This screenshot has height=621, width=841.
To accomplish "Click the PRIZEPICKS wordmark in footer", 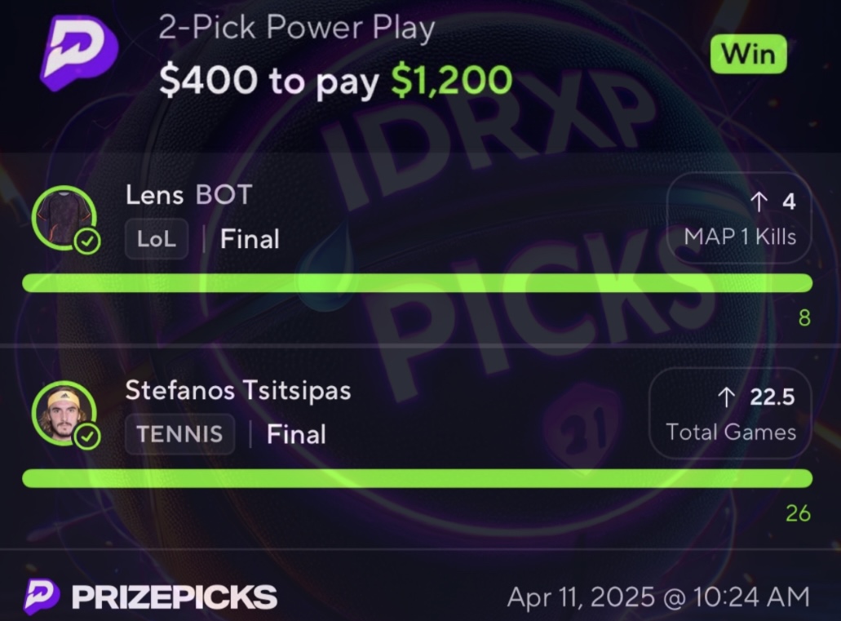I will (175, 597).
